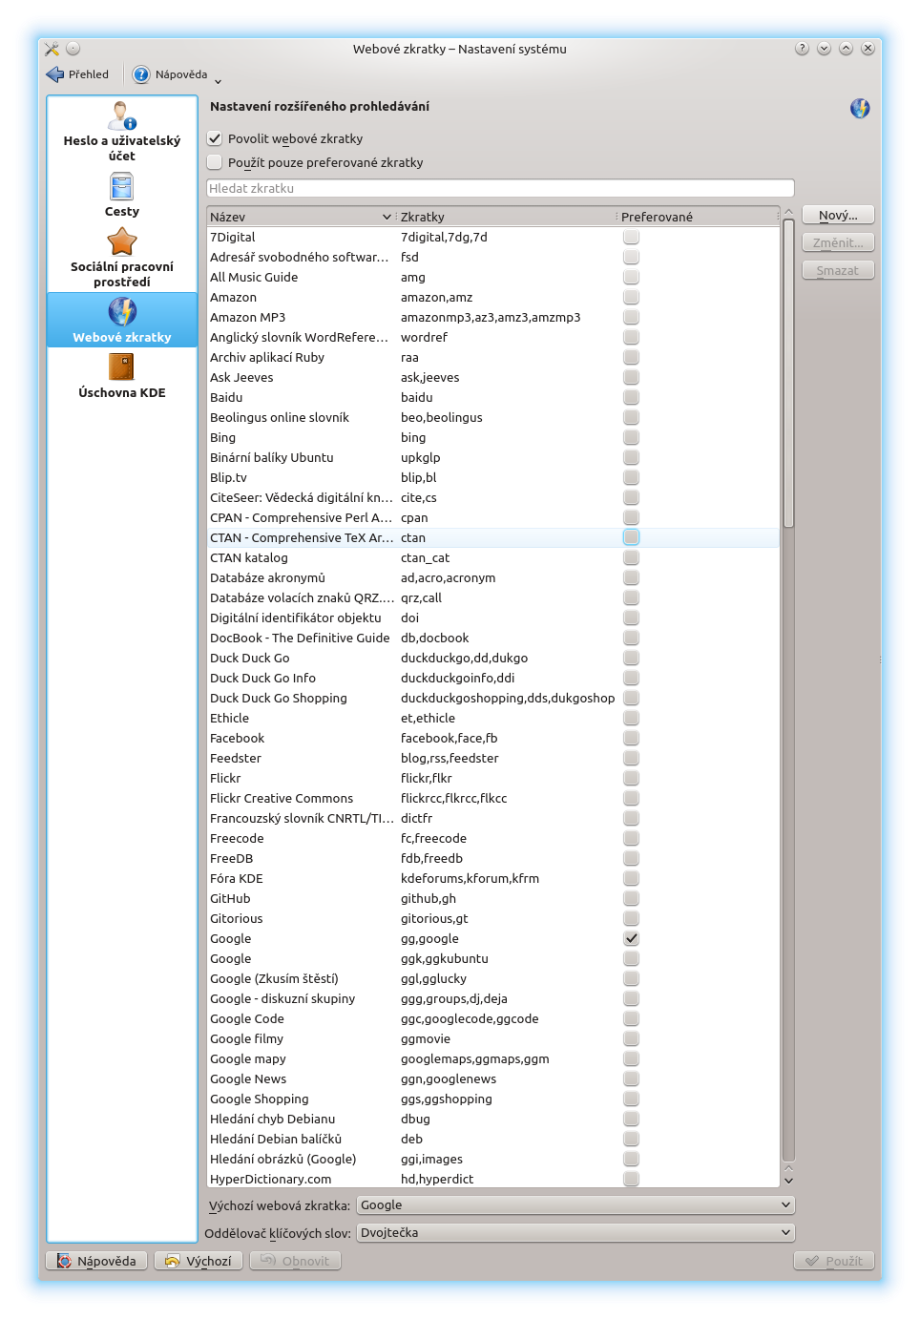Image resolution: width=920 pixels, height=1319 pixels.
Task: Click the system settings tools icon in title bar
Action: 52,49
